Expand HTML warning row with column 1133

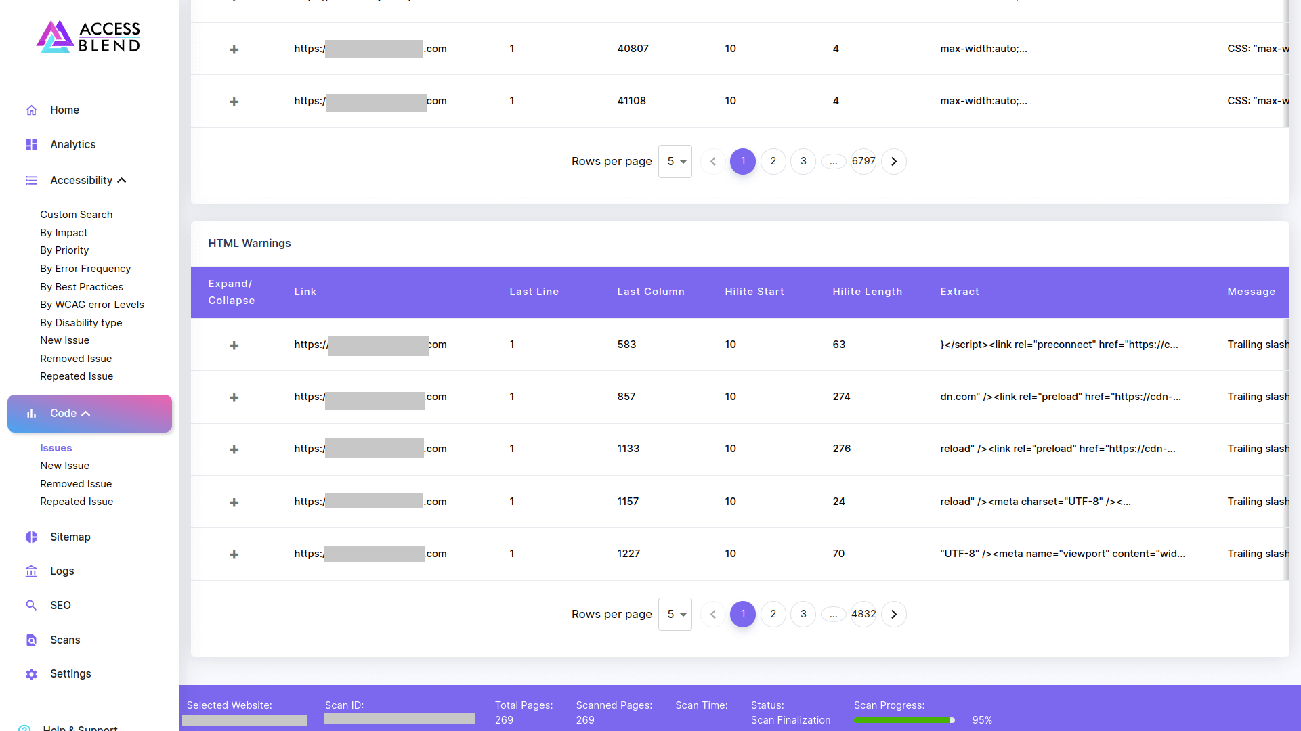click(x=234, y=449)
